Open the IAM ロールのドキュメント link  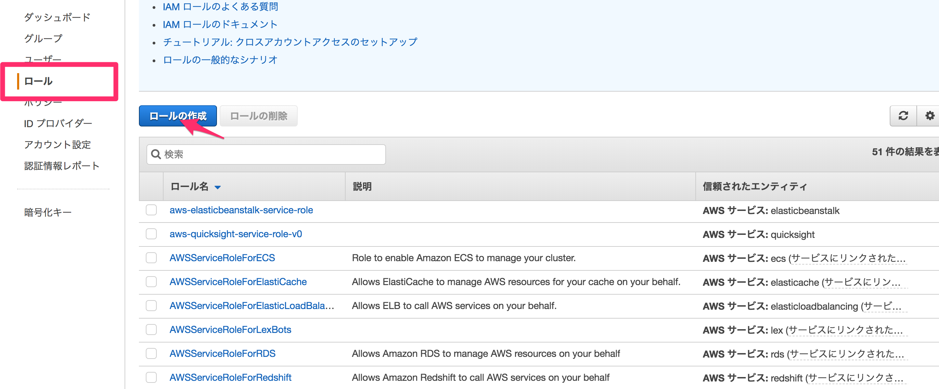[220, 24]
